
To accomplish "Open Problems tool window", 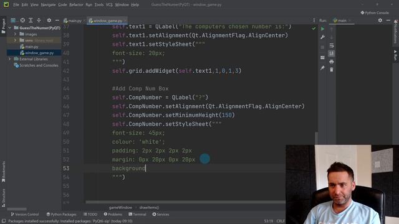I will click(x=113, y=214).
